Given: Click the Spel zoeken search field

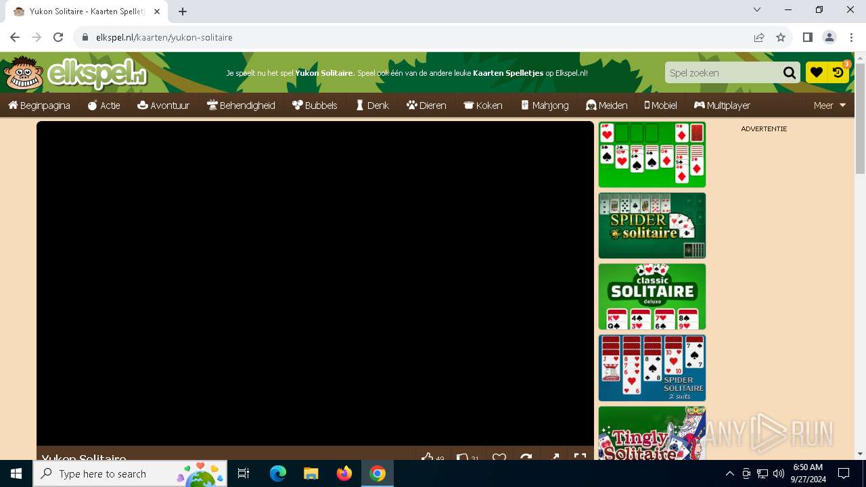Looking at the screenshot, I should pos(723,73).
